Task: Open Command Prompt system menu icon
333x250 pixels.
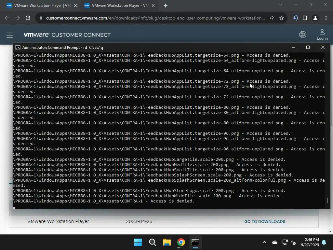Action: [18, 48]
